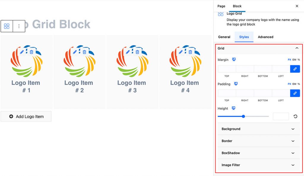304x176 pixels.
Task: Click Add Logo Item button
Action: pos(26,116)
